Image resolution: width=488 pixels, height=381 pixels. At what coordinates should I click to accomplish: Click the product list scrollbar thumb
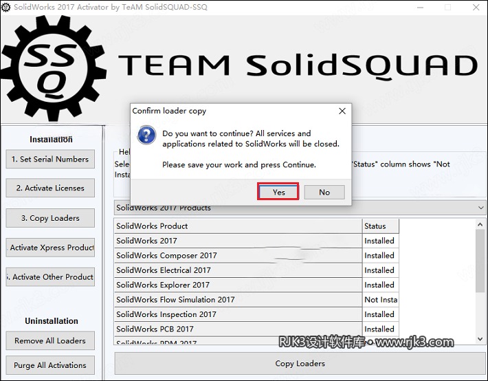pos(480,261)
